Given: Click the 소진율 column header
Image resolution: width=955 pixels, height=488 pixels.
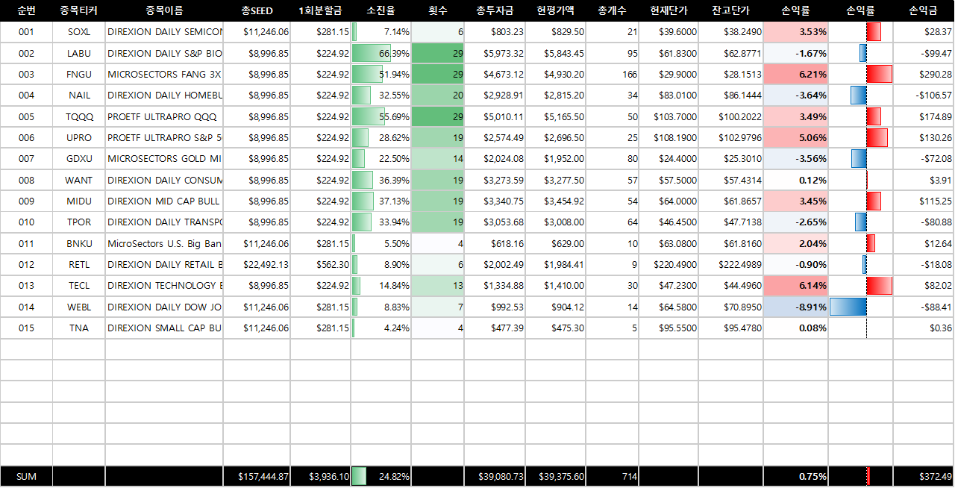Looking at the screenshot, I should (381, 10).
